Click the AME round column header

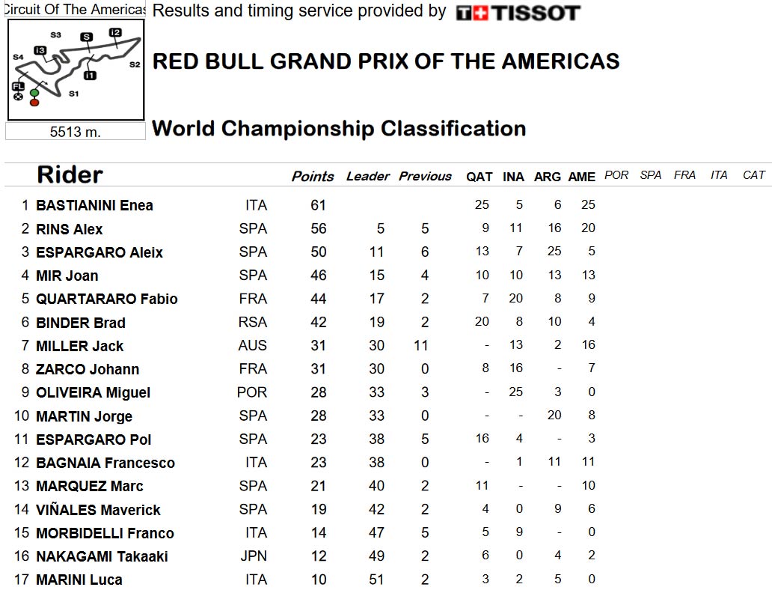point(582,177)
